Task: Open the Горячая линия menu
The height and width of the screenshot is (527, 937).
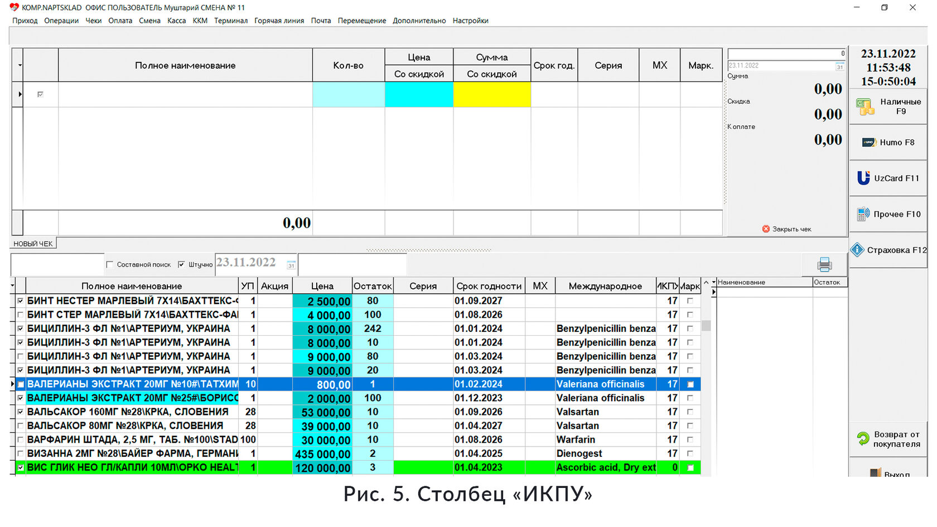Action: (x=279, y=21)
